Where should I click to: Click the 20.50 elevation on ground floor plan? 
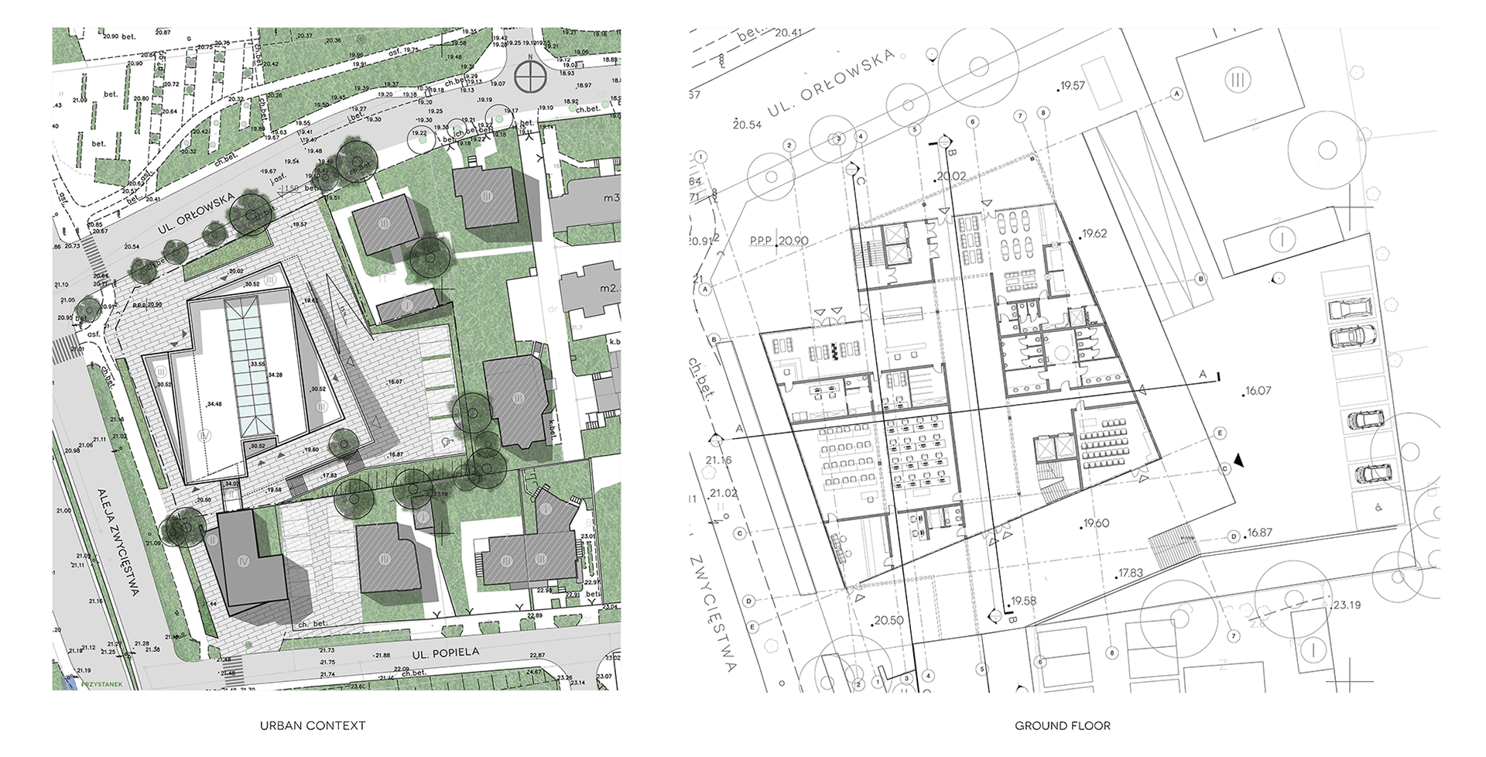pyautogui.click(x=887, y=621)
